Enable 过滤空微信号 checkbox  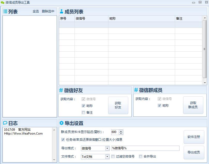tap(113, 156)
